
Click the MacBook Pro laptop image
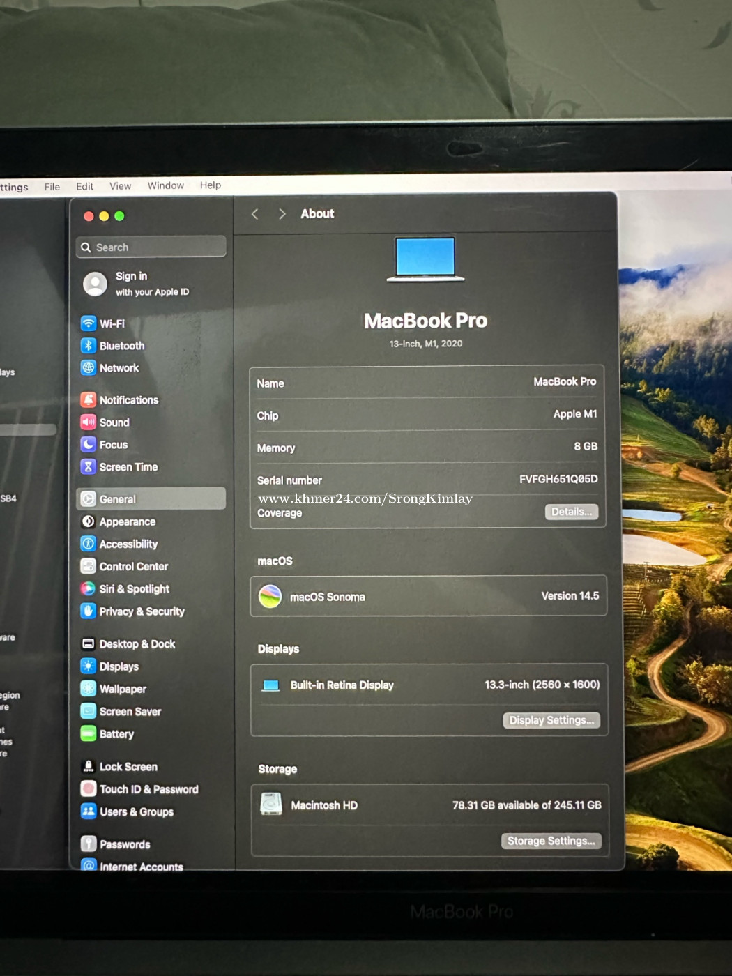click(425, 259)
